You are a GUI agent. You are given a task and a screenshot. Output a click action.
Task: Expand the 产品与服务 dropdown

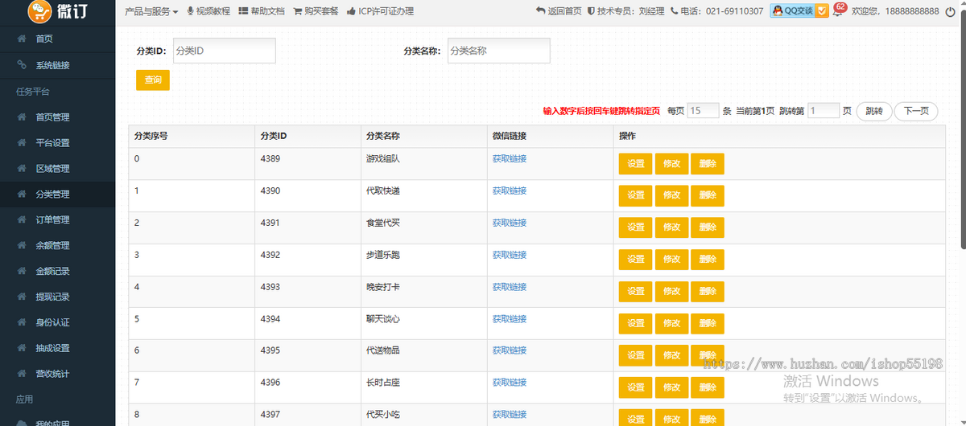point(151,11)
